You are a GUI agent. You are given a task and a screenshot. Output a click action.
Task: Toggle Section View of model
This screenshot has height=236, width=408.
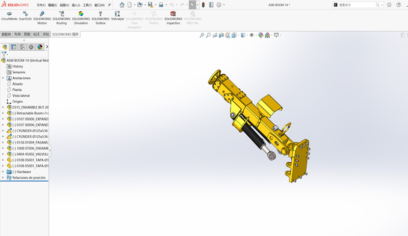tap(221, 35)
